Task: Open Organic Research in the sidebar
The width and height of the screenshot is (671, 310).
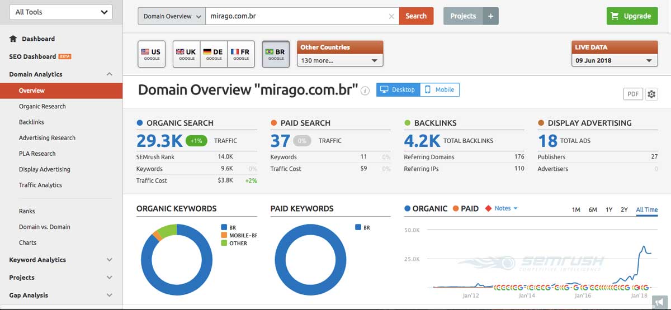Action: [42, 106]
